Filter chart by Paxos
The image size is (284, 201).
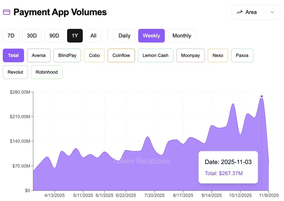242,55
